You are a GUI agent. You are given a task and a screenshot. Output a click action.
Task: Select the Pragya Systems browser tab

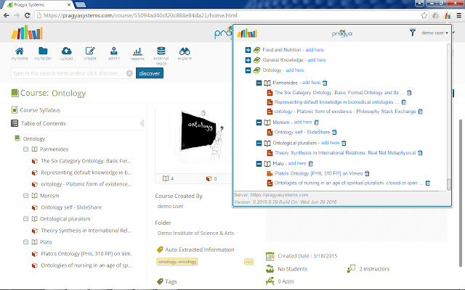click(x=39, y=5)
